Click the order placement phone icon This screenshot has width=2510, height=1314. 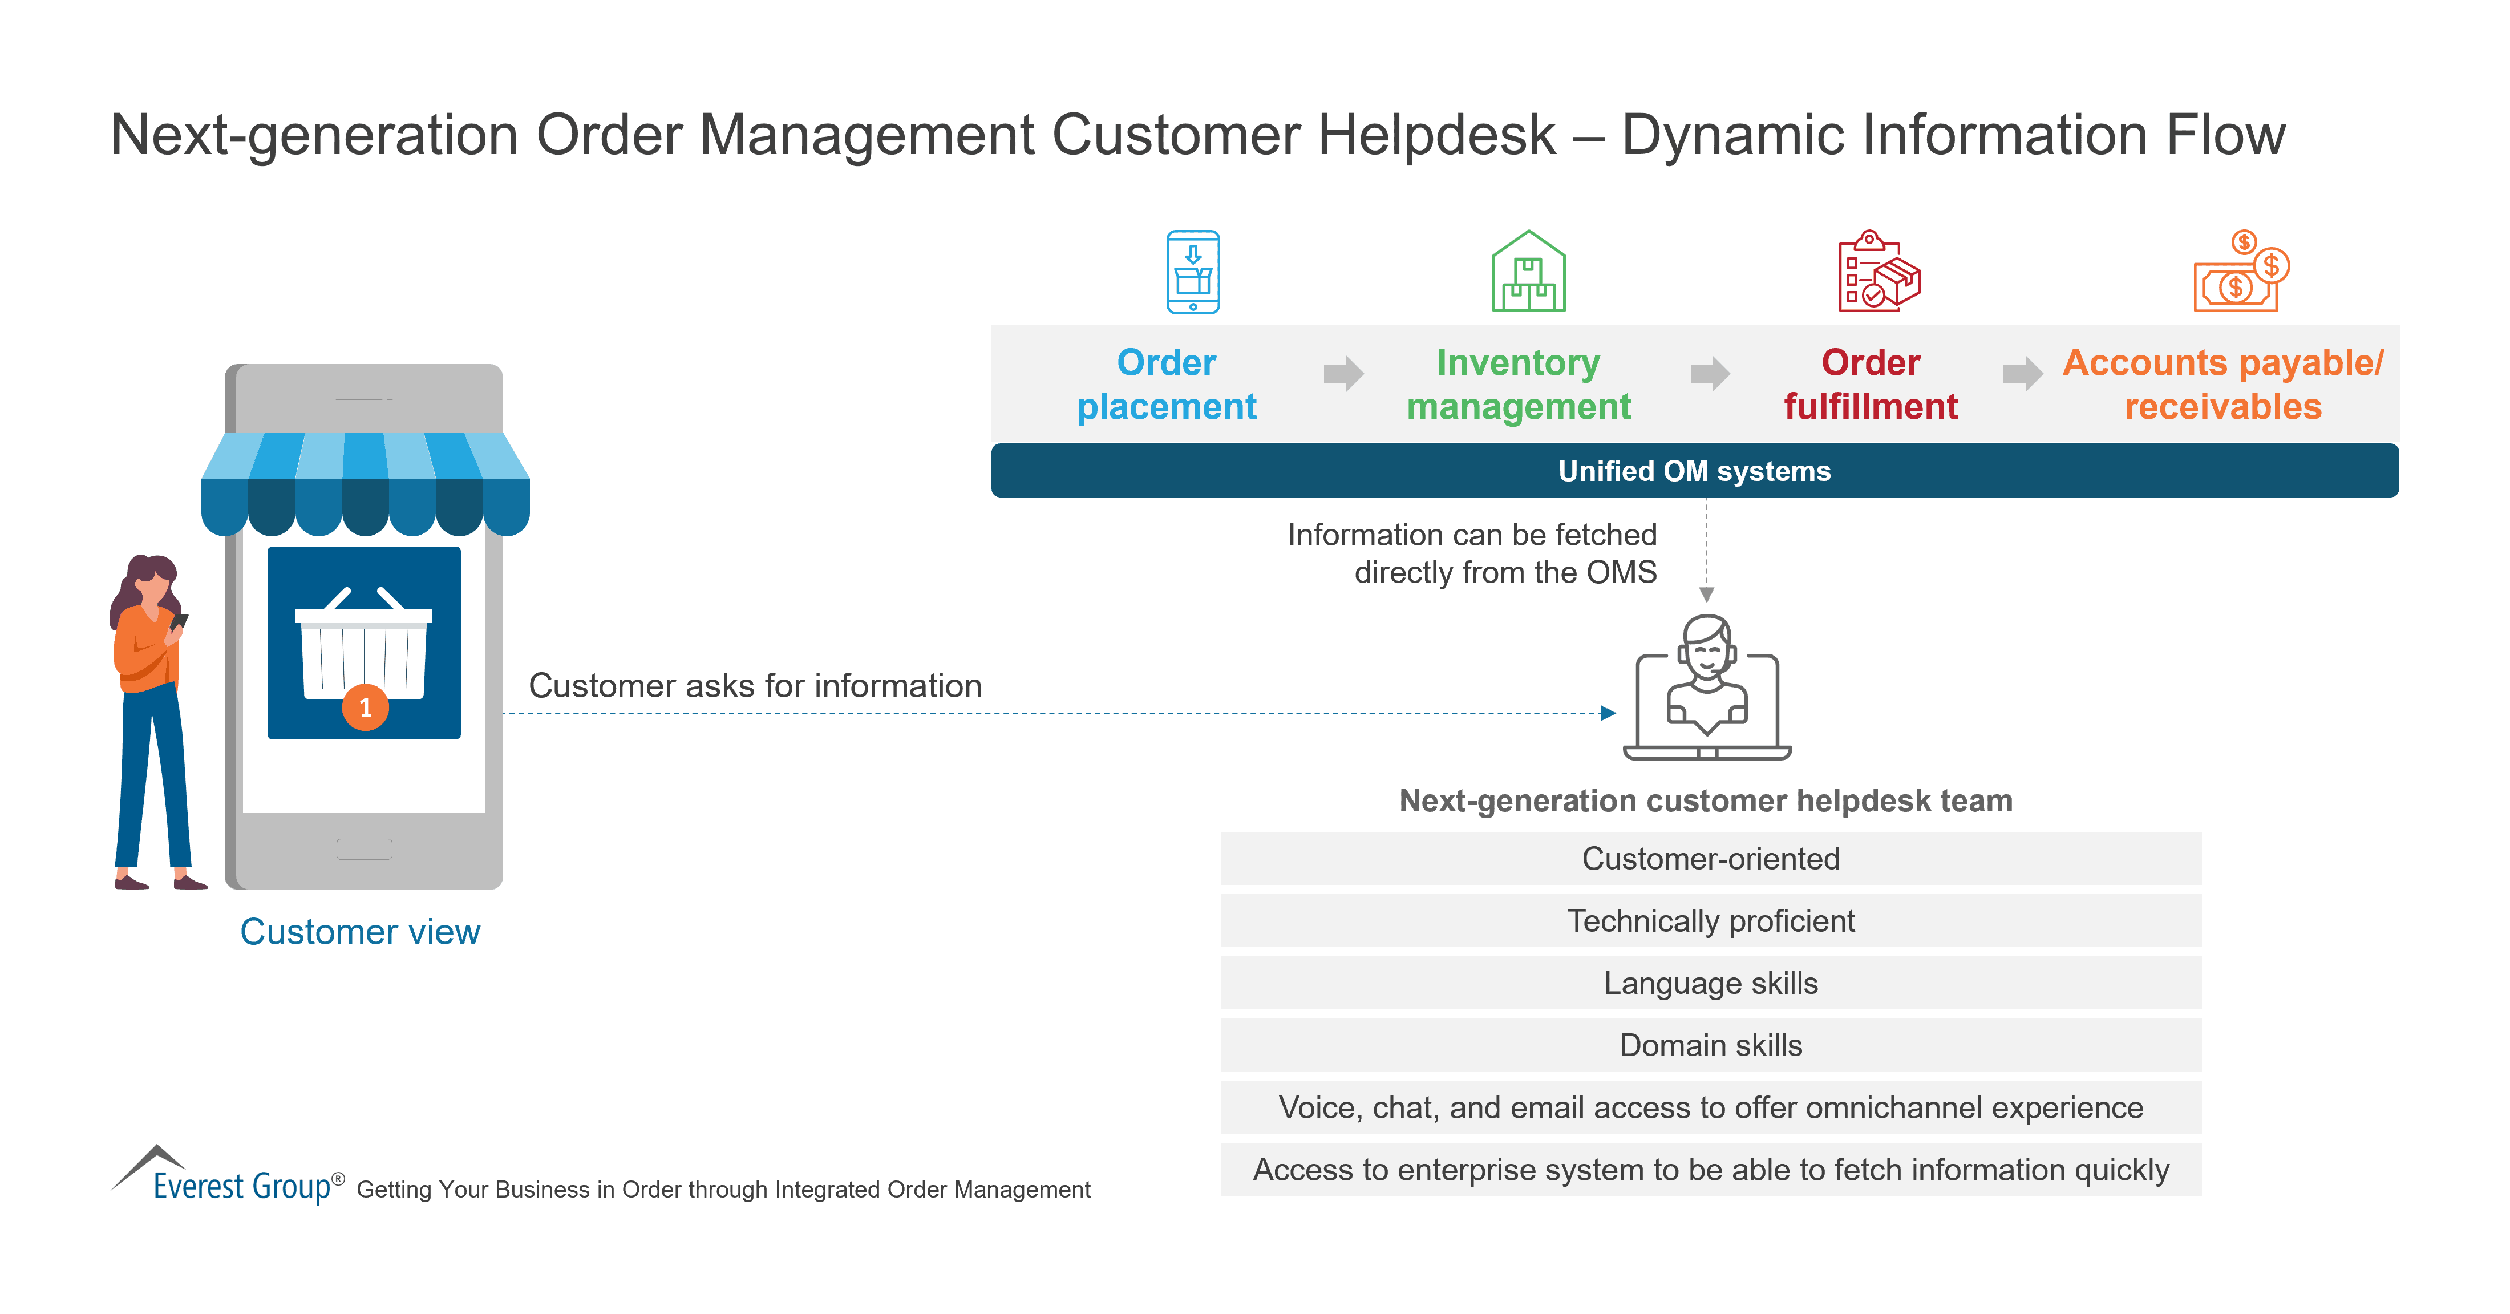point(1193,272)
